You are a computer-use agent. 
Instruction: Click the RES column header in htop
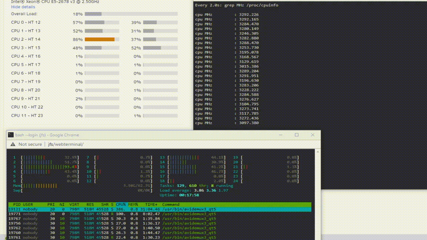point(90,204)
